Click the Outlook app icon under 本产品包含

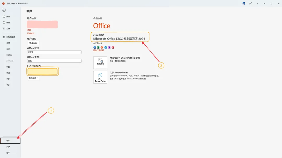click(x=105, y=48)
